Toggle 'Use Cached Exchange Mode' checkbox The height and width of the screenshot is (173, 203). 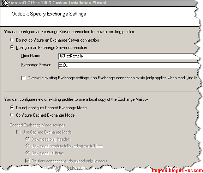pyautogui.click(x=18, y=132)
